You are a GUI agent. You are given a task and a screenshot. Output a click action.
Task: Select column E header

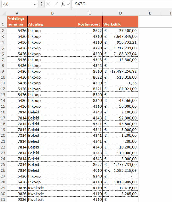point(150,13)
